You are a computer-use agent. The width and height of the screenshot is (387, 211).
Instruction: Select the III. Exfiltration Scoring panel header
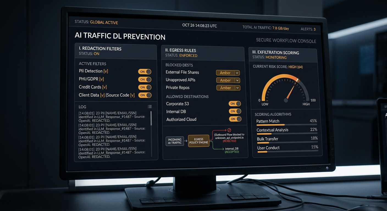(x=283, y=55)
